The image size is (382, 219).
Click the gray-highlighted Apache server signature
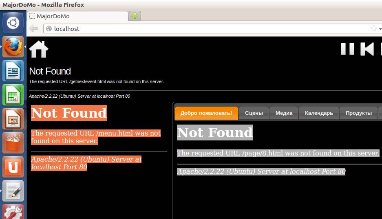point(261,171)
